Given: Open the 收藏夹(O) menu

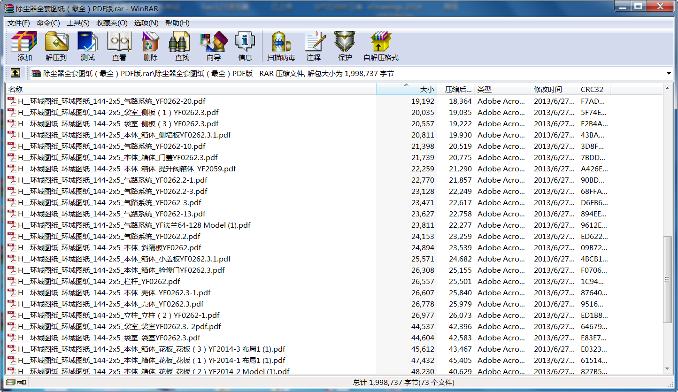Looking at the screenshot, I should point(112,23).
